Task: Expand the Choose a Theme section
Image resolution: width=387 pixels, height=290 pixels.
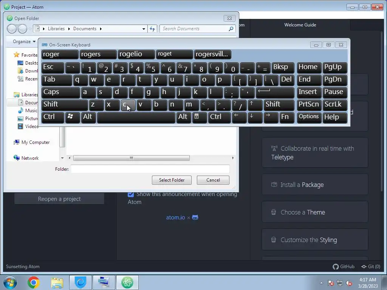Action: coord(315,212)
